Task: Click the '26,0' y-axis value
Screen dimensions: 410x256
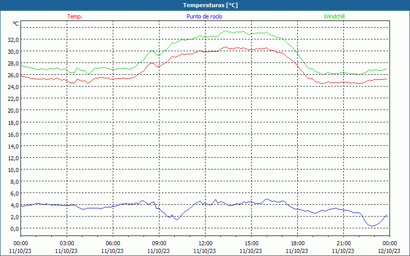Action: [14, 75]
